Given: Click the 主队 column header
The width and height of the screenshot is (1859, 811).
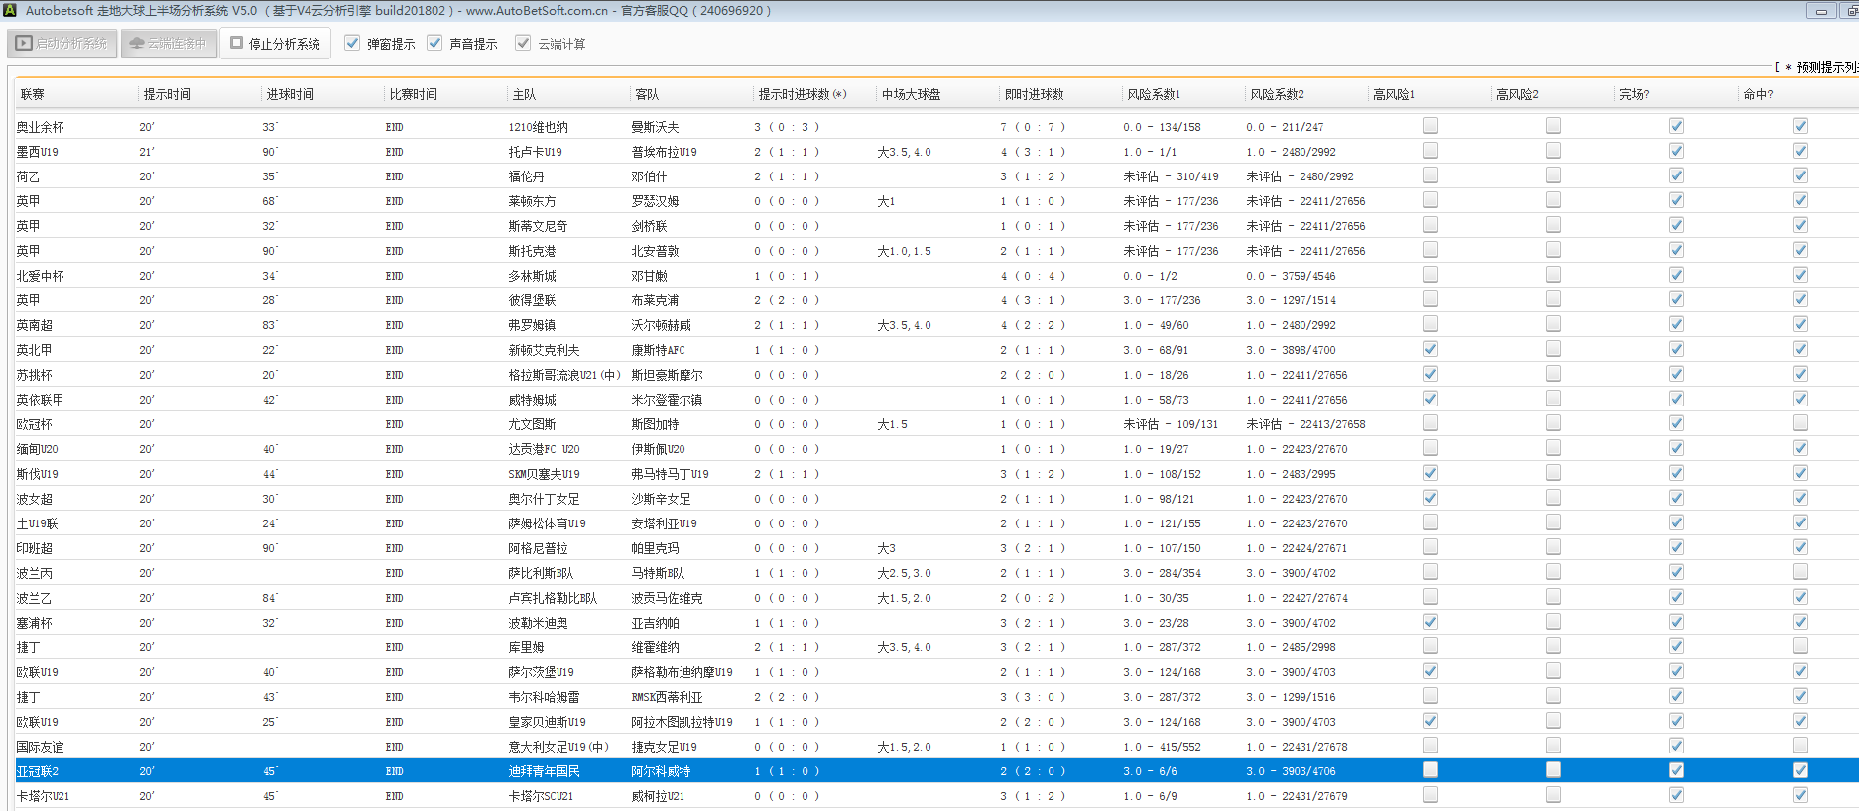Looking at the screenshot, I should (524, 95).
